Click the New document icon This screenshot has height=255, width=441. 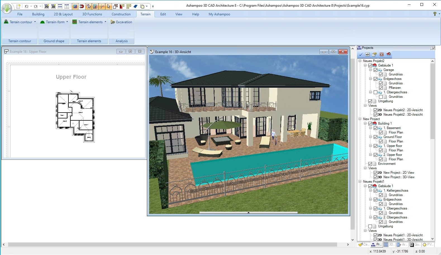pos(18,6)
